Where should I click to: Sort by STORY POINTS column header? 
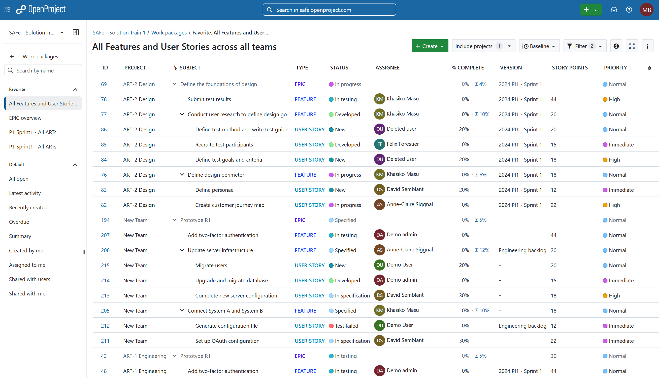click(570, 67)
